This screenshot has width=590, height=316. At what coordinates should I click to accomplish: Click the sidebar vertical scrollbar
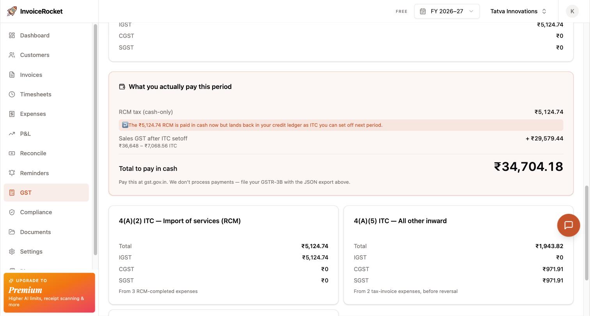click(95, 140)
